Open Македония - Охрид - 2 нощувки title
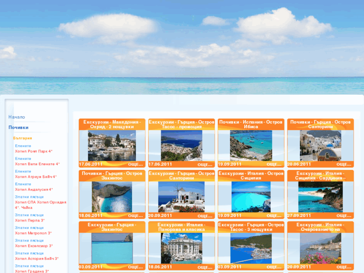The image size is (364, 273). click(112, 124)
